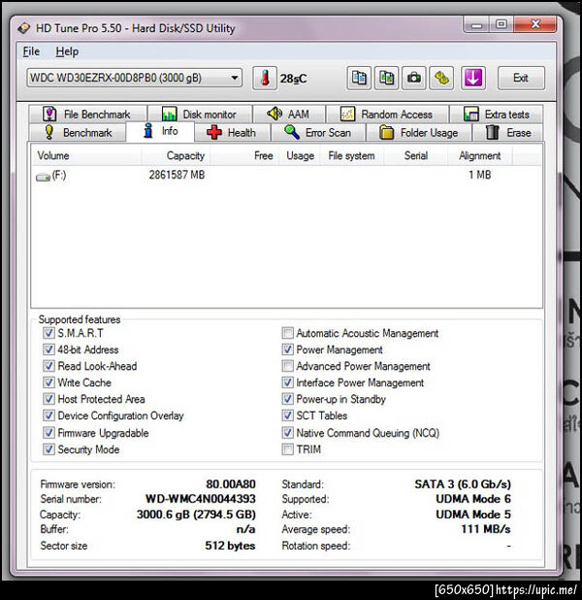This screenshot has height=600, width=582.
Task: Click the 28°C temperature reading
Action: pos(293,79)
